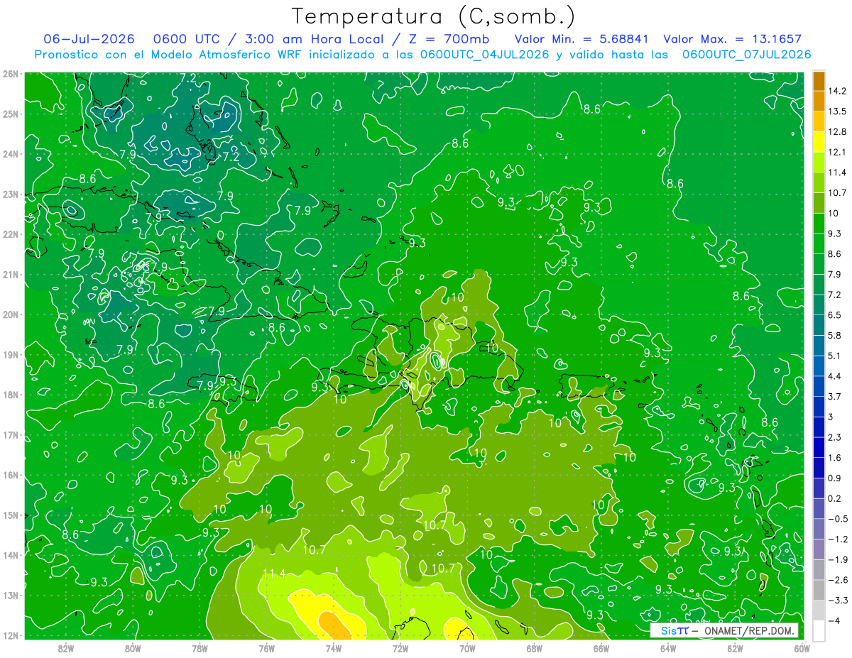Click the "3.7" color scale label
Screen dimensions: 852x658
[x=835, y=396]
